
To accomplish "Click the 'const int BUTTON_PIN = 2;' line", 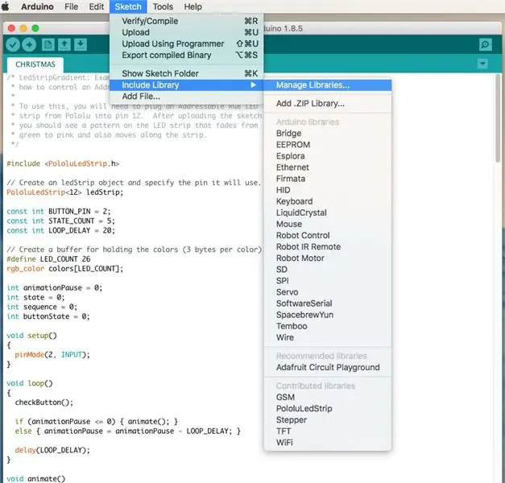I will pyautogui.click(x=58, y=211).
